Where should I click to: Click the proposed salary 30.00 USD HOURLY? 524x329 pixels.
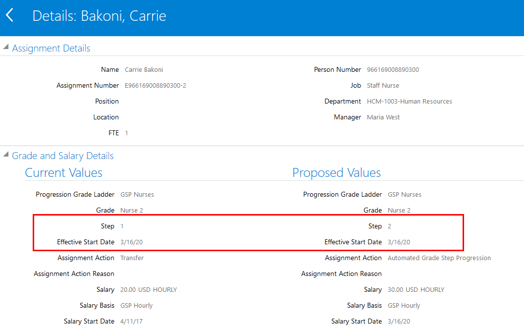pyautogui.click(x=416, y=289)
